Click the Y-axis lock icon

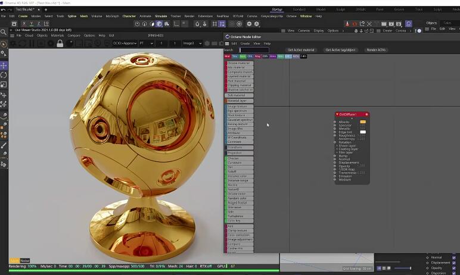pyautogui.click(x=31, y=24)
